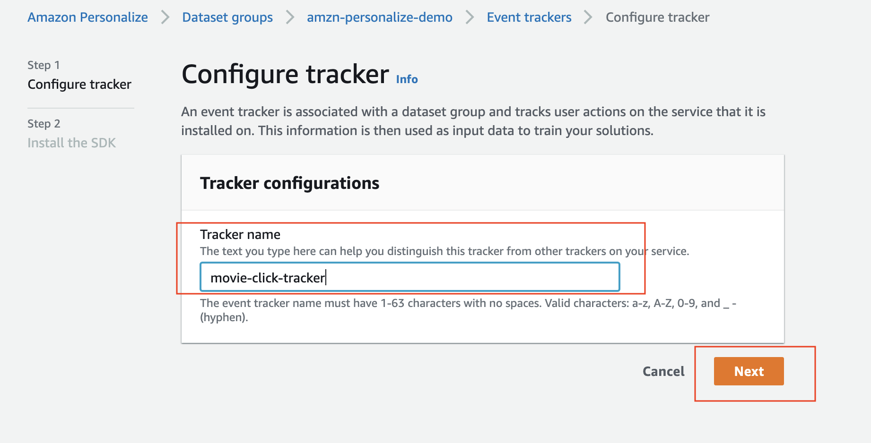Click chevron after Amazon Personalize breadcrumb
Image resolution: width=871 pixels, height=443 pixels.
pos(165,17)
